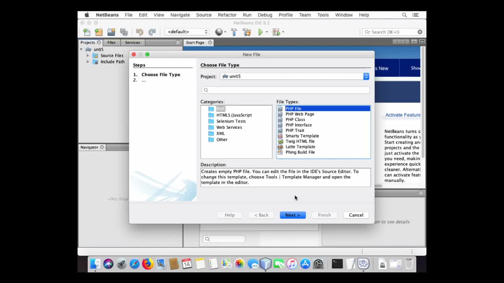Open the Trash in the dock
504x283 pixels.
(409, 263)
